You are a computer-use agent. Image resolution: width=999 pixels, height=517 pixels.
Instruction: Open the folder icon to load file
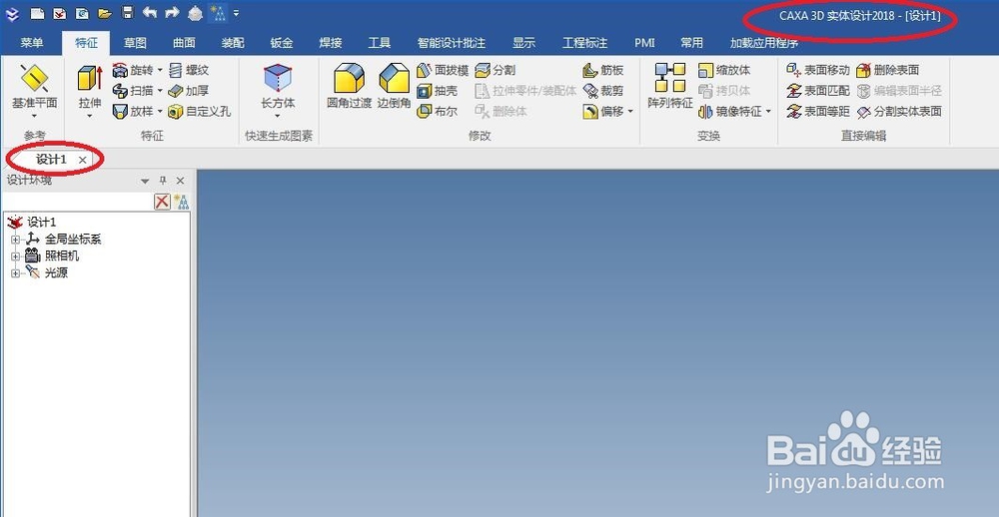(x=105, y=13)
